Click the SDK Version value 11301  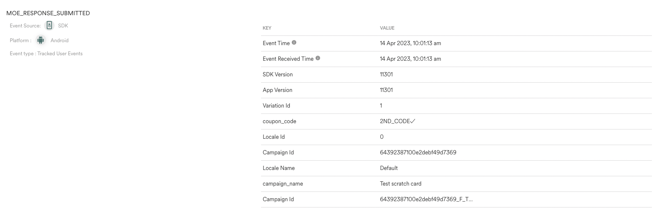[386, 74]
